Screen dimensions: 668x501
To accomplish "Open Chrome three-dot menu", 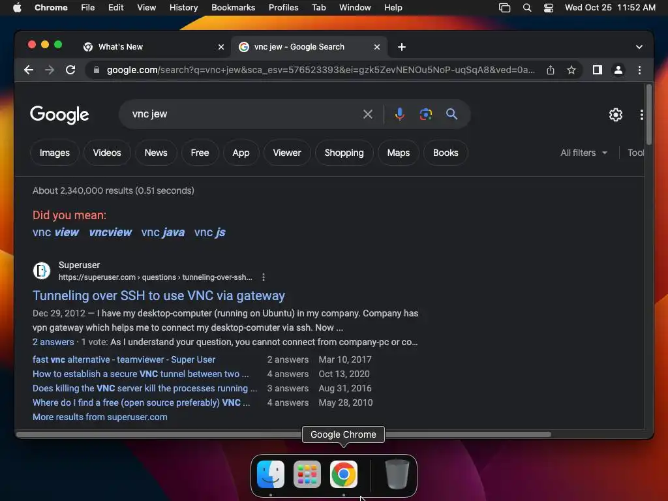I will (639, 70).
